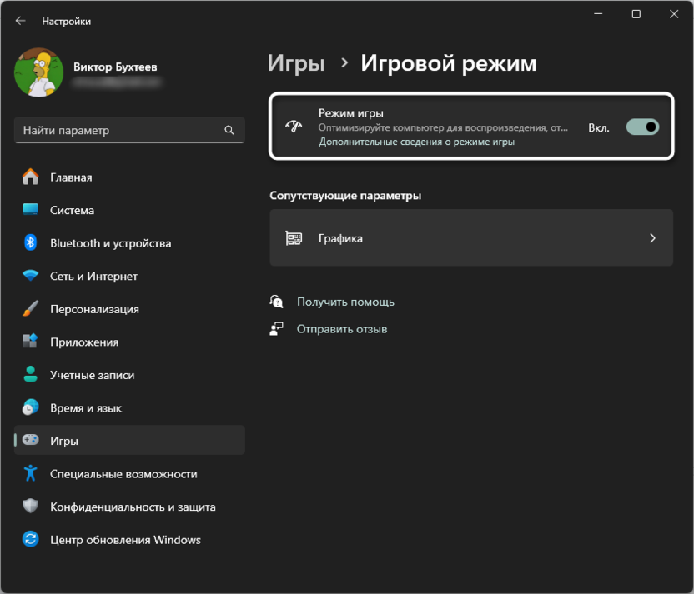Image resolution: width=694 pixels, height=594 pixels.
Task: Turn off the Режим игры toggle switch
Action: (x=642, y=127)
